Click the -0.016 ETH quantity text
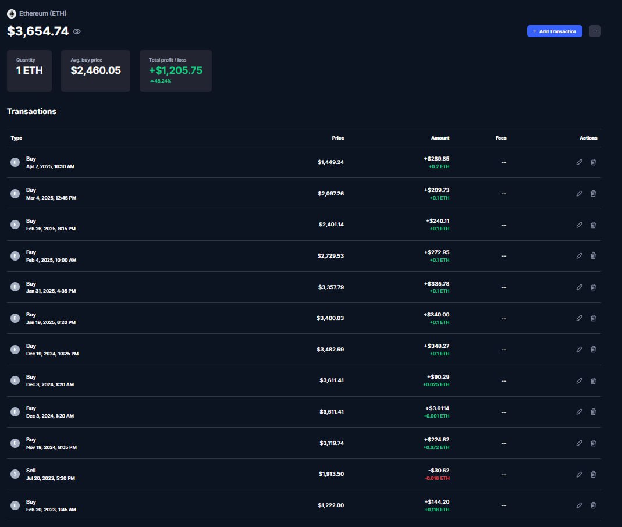 (437, 478)
